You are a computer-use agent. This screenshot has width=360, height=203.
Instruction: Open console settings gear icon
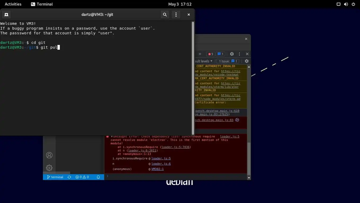pos(247,61)
